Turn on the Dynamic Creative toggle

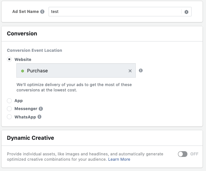point(182,154)
